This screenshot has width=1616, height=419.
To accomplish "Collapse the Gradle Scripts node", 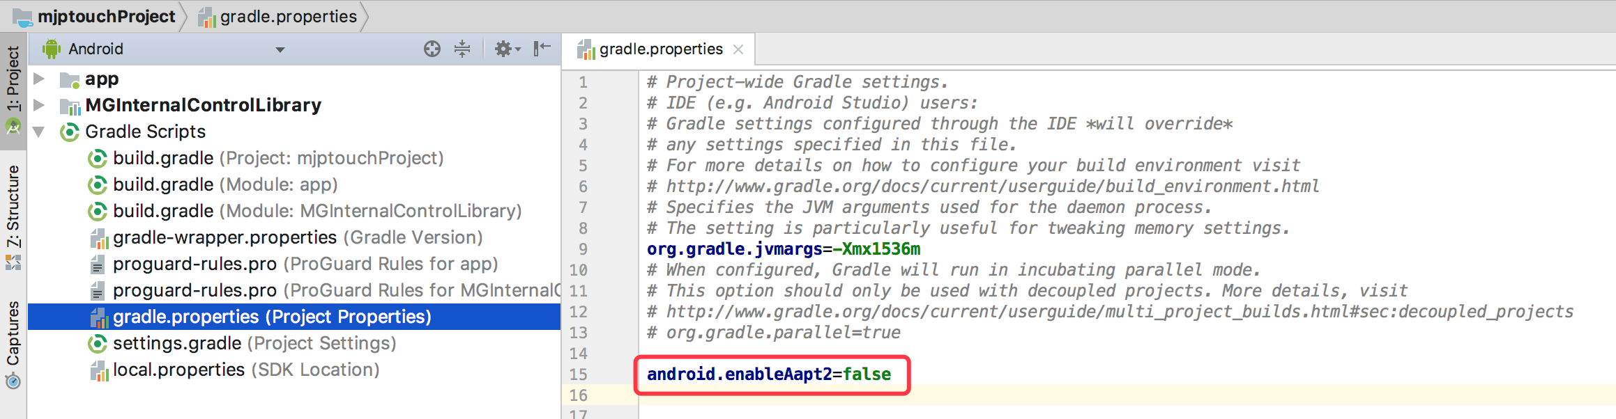I will point(40,132).
